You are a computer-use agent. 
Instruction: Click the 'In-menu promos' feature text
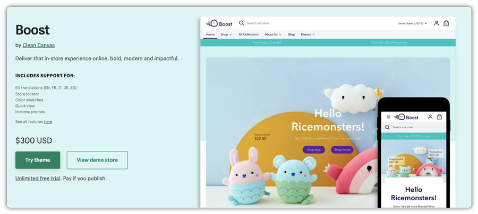tap(30, 112)
